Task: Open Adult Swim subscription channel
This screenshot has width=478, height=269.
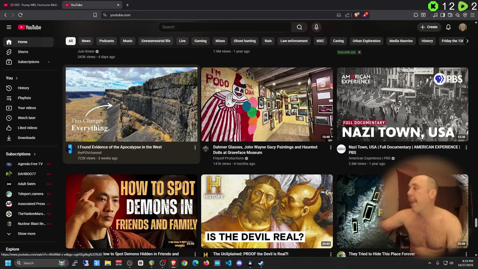Action: [28, 184]
